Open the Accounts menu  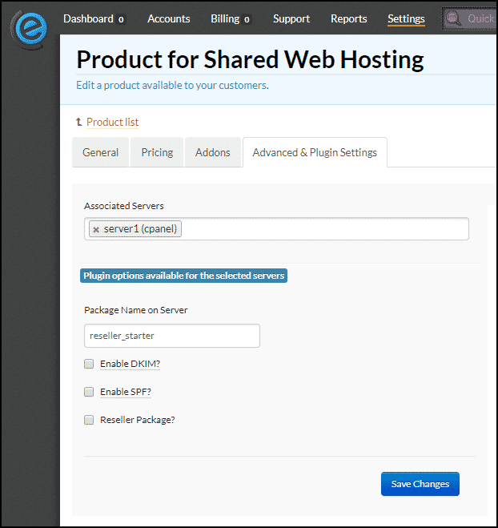(x=169, y=19)
